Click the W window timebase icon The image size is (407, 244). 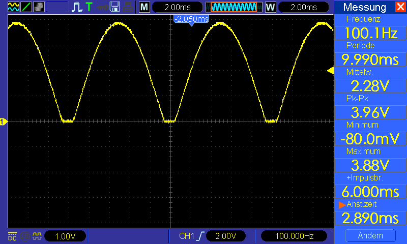pyautogui.click(x=270, y=7)
